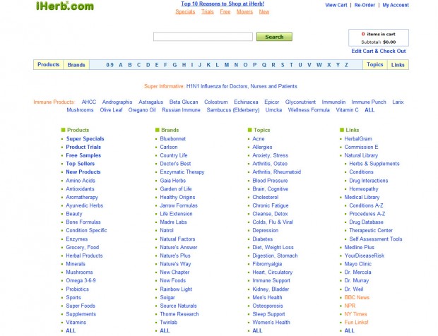
Task: Open Amino Acids category
Action: [x=81, y=181]
